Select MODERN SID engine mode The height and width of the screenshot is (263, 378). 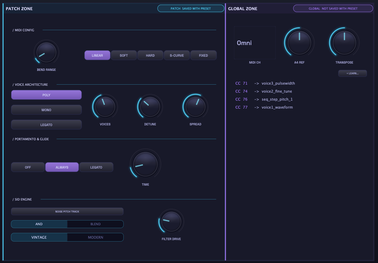point(95,237)
